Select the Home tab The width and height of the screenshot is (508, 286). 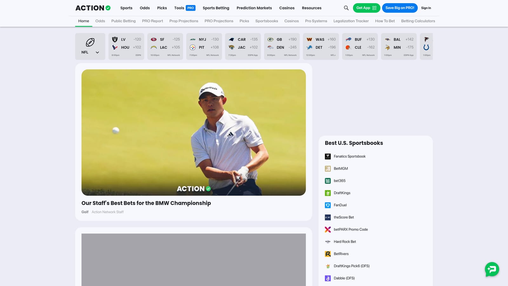(x=84, y=21)
